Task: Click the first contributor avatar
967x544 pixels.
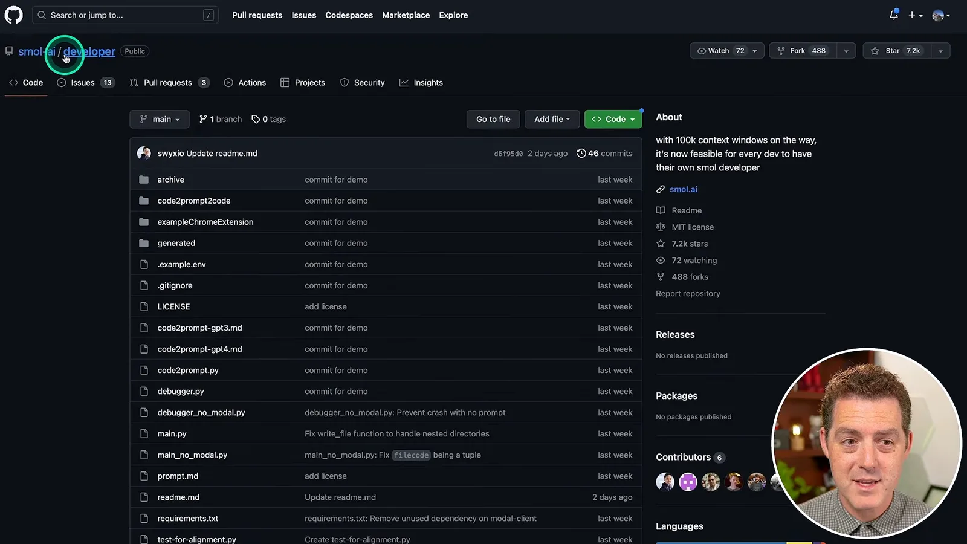Action: coord(665,482)
